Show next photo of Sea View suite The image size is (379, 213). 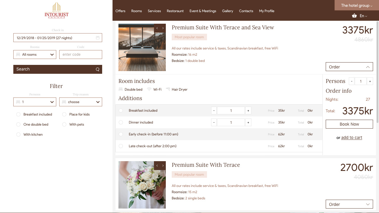pos(163,28)
